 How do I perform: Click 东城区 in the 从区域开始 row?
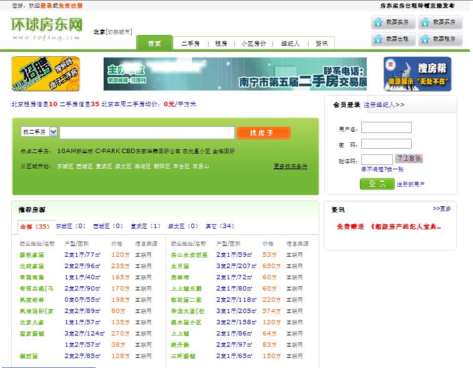click(x=65, y=166)
